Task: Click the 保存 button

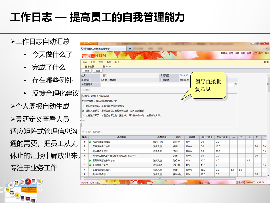Action: 87,71
